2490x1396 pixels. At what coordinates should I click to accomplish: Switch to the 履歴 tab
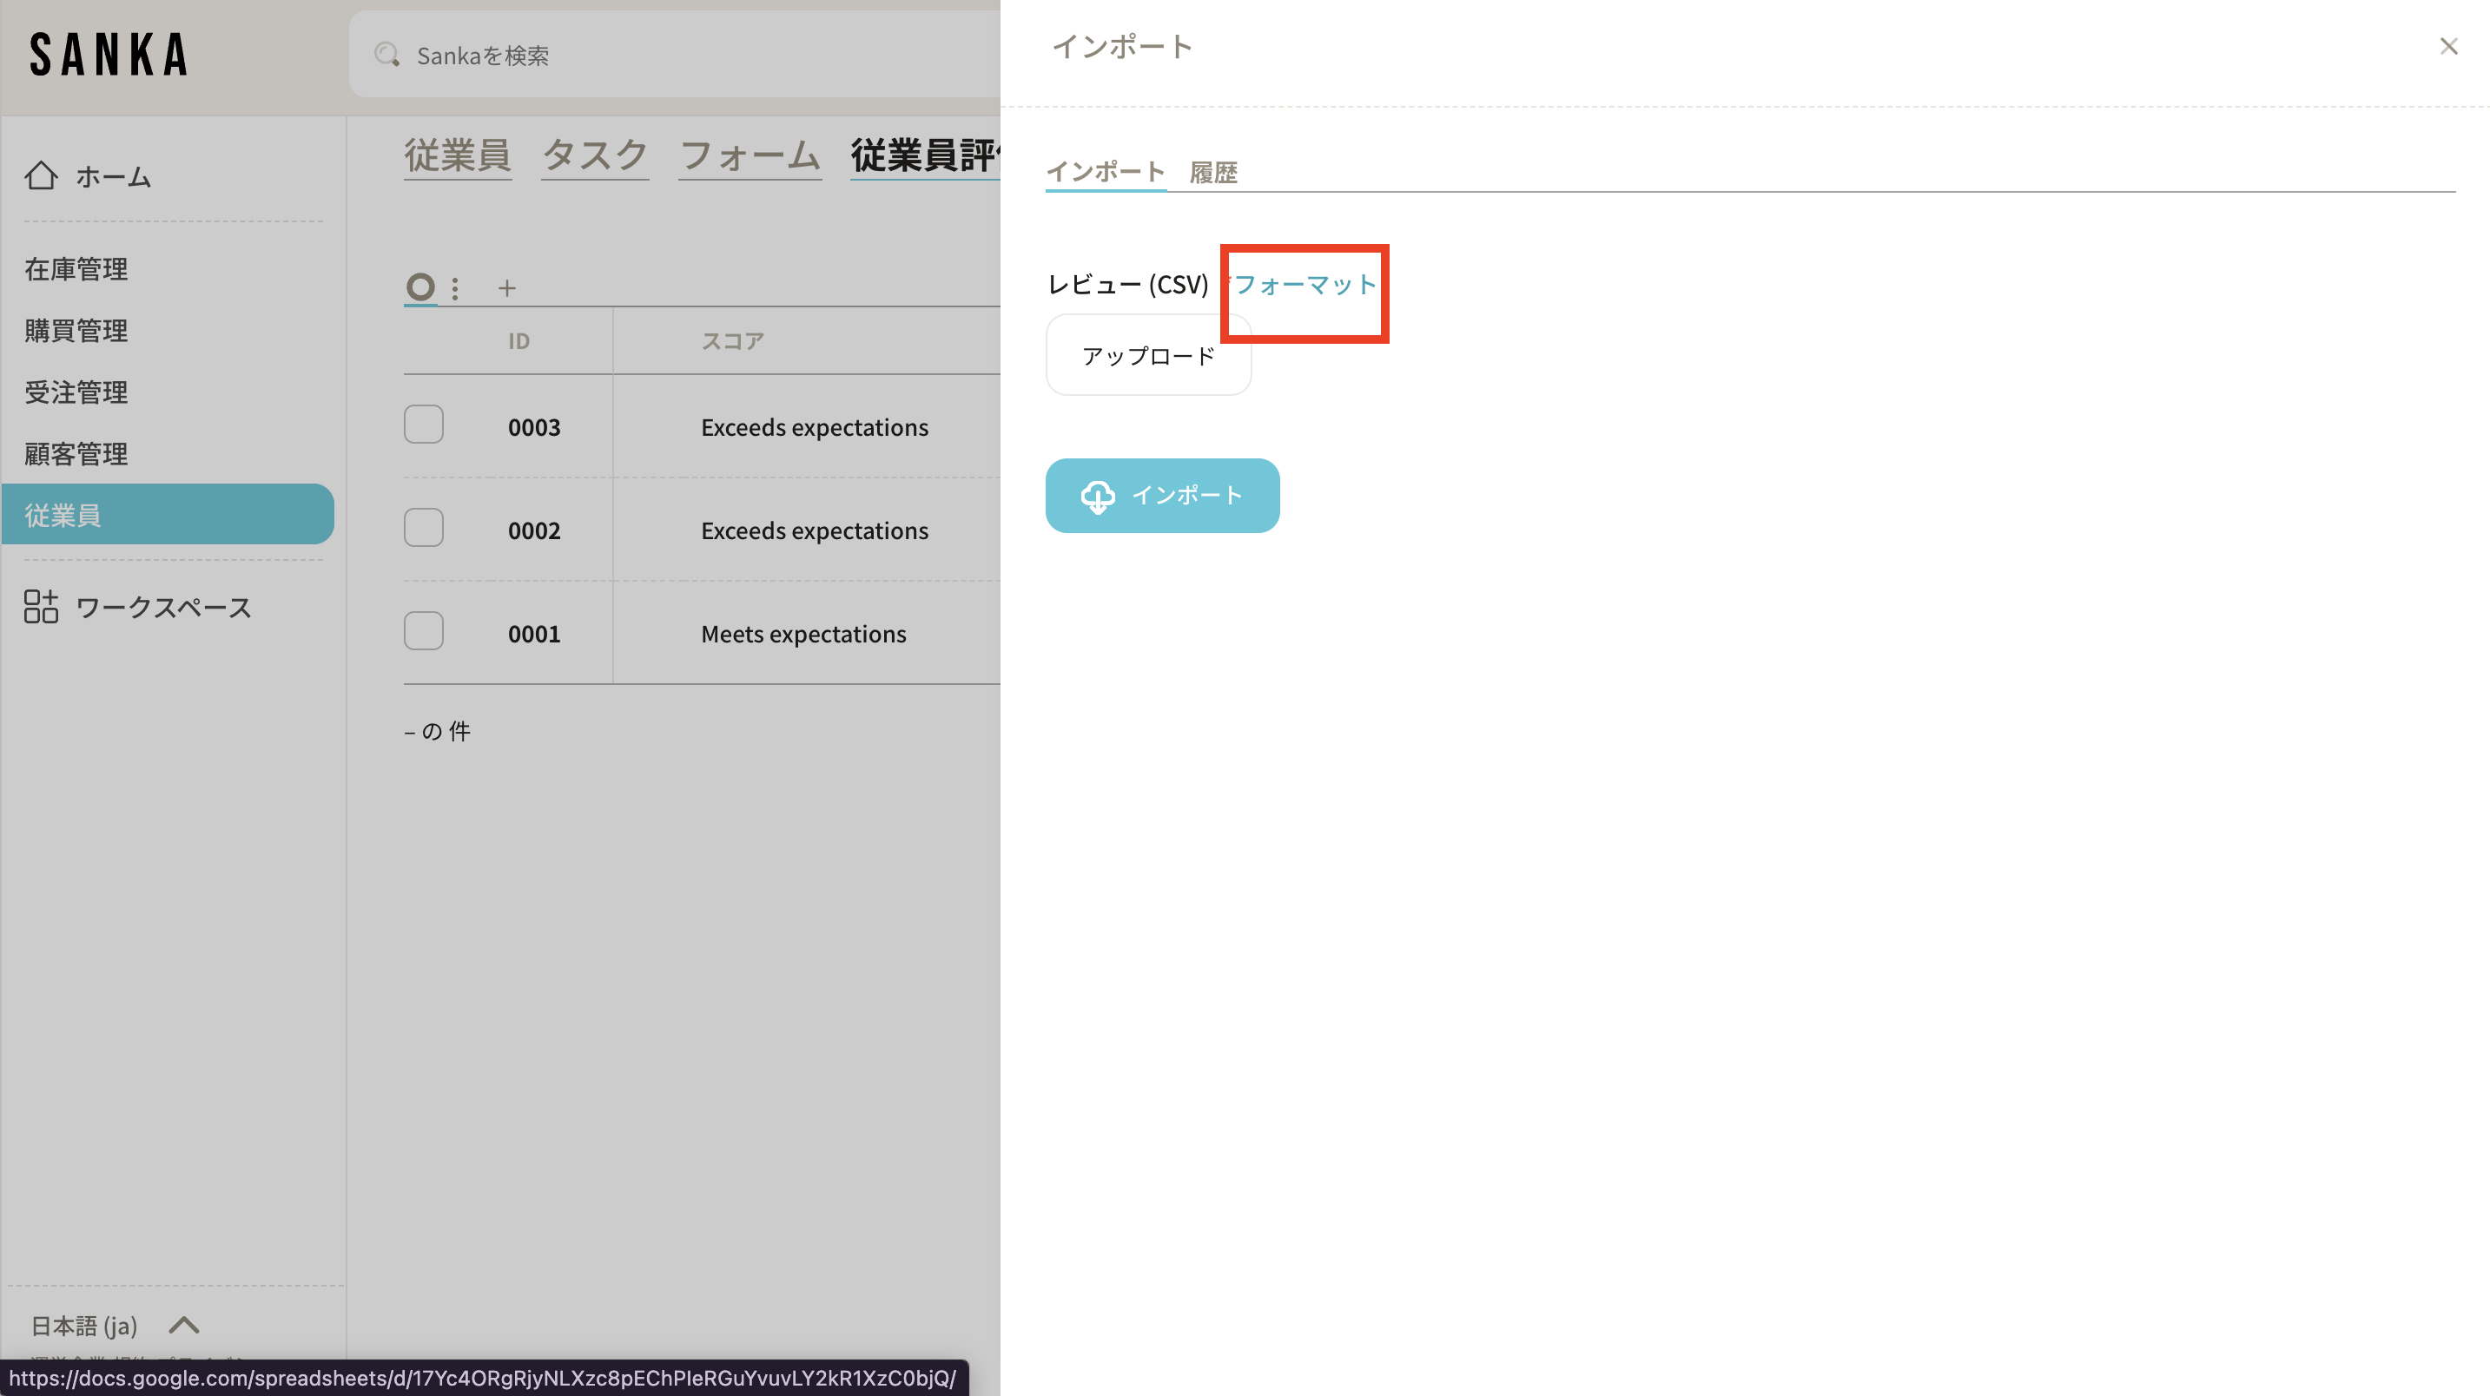[x=1212, y=172]
